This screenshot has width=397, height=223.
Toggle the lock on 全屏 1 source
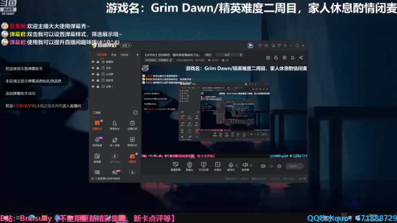98,86
